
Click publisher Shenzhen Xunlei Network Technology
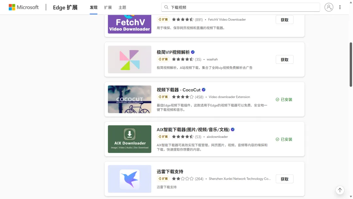coord(240,179)
